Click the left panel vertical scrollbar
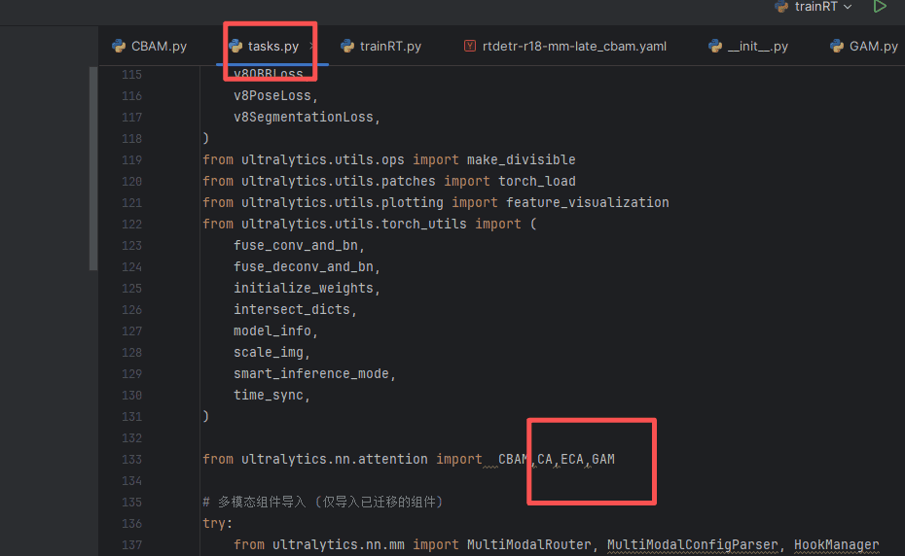 93,167
